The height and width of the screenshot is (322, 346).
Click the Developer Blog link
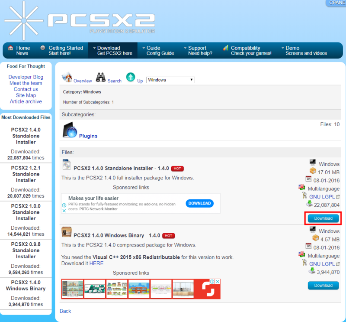(26, 77)
